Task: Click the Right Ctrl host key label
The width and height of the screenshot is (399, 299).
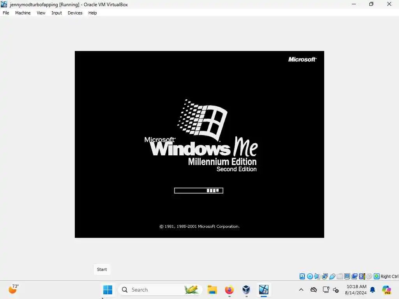Action: pos(389,276)
